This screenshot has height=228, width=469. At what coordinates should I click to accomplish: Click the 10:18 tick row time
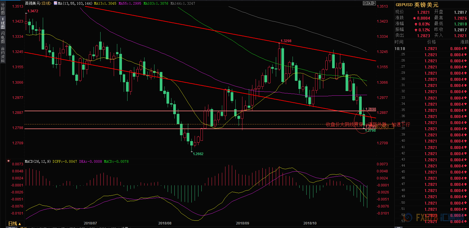point(400,49)
